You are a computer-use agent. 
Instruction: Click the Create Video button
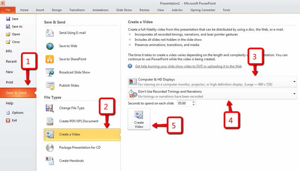[x=139, y=119]
